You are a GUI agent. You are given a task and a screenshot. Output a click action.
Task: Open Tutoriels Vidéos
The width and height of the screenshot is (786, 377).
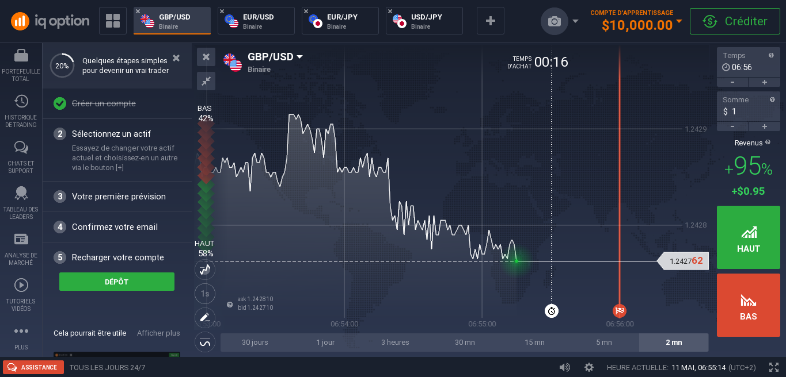coord(21,295)
